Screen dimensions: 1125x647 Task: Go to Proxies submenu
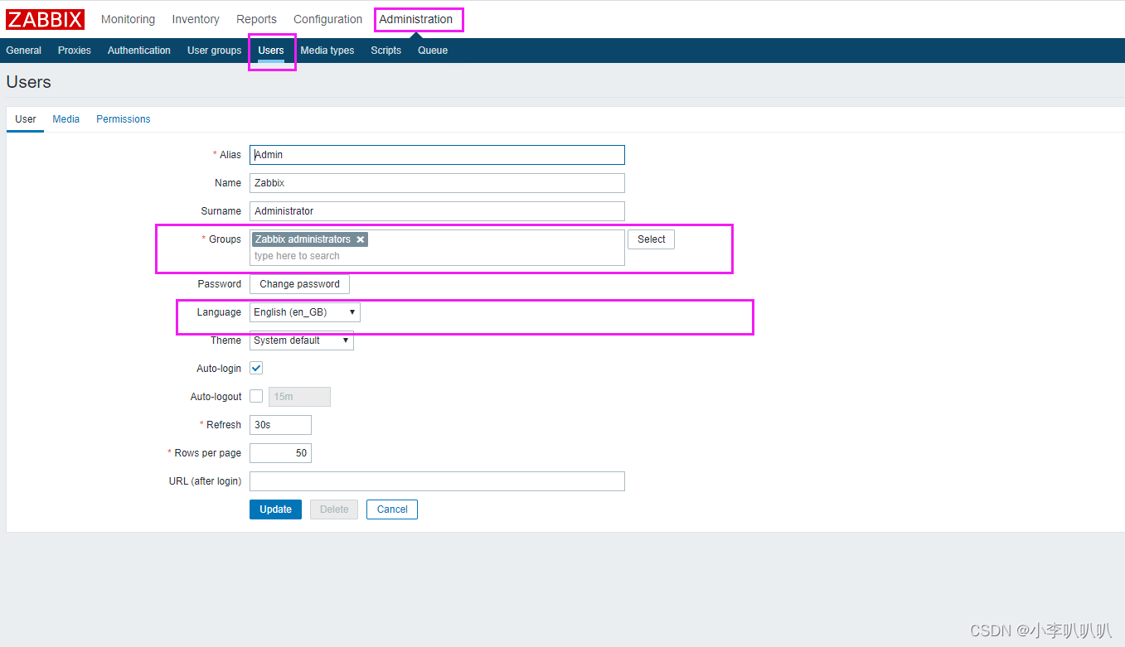tap(75, 51)
